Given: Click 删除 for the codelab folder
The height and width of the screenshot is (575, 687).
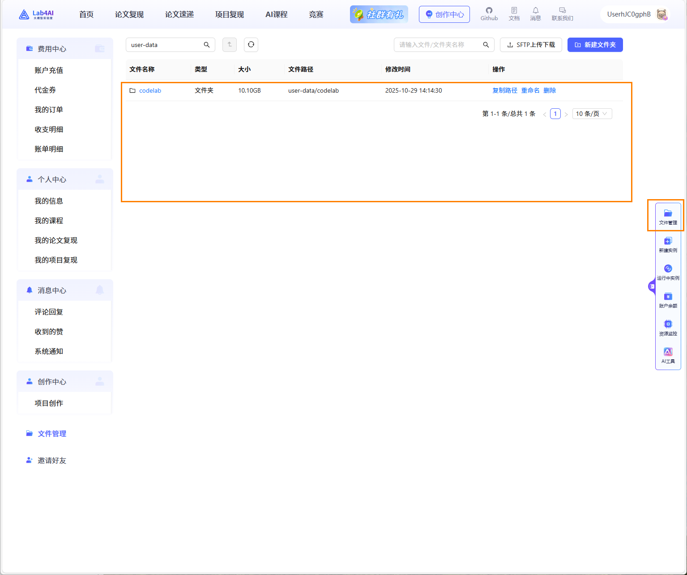Looking at the screenshot, I should tap(550, 90).
